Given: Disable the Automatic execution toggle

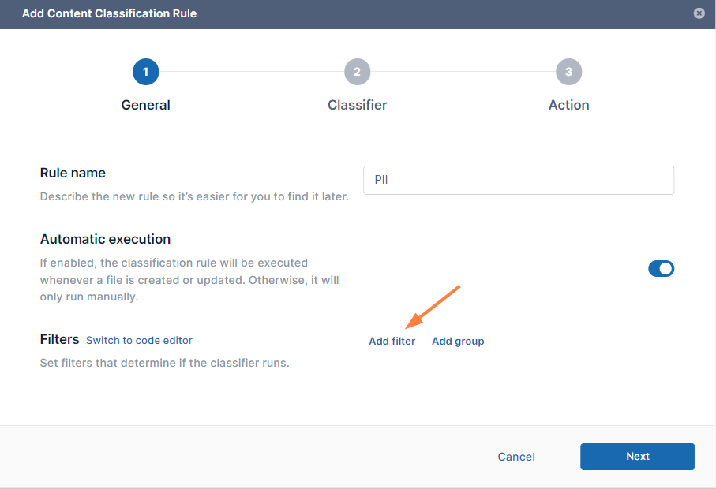Looking at the screenshot, I should [661, 269].
